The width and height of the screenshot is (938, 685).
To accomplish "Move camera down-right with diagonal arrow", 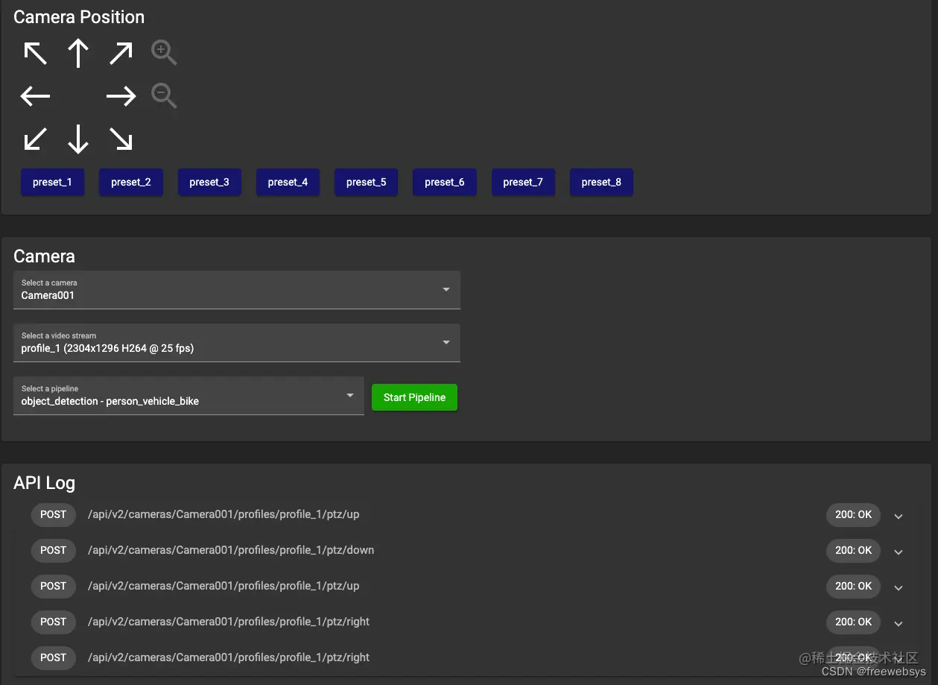I will click(121, 139).
